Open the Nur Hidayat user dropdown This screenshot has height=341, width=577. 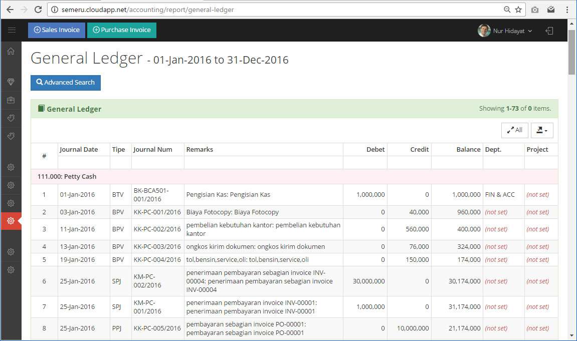tap(505, 31)
